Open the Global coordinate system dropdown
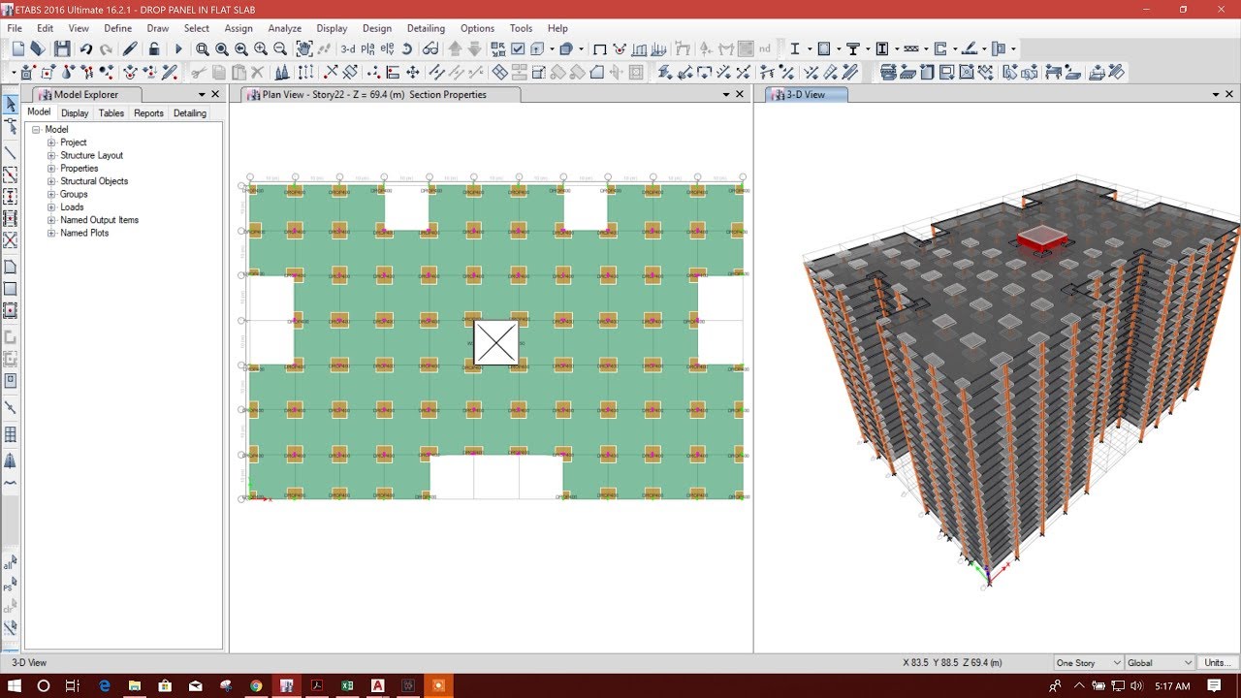This screenshot has height=698, width=1241. click(1160, 662)
